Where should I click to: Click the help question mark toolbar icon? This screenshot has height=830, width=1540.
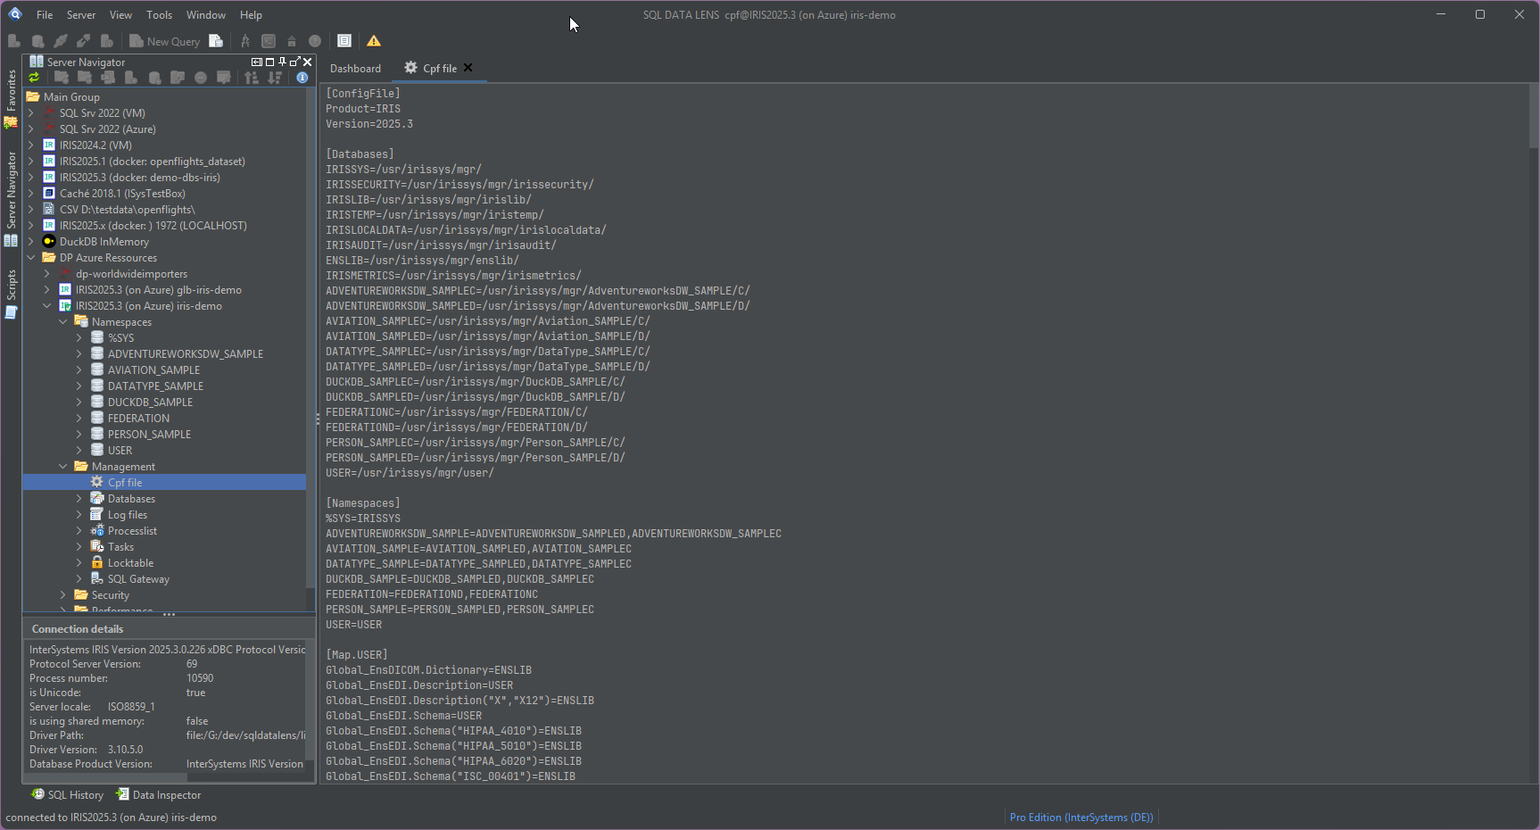(315, 41)
